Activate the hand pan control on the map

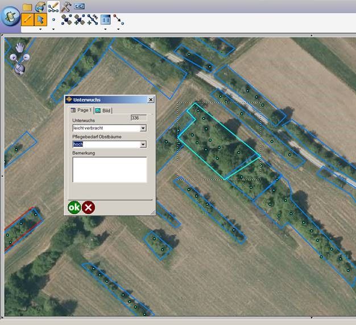pyautogui.click(x=20, y=47)
